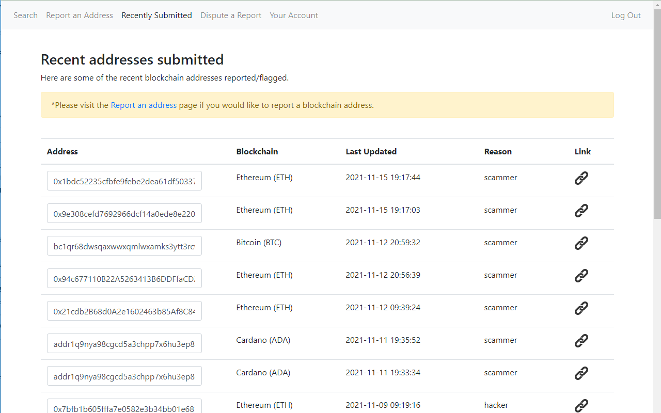Open Your Account page

click(294, 15)
